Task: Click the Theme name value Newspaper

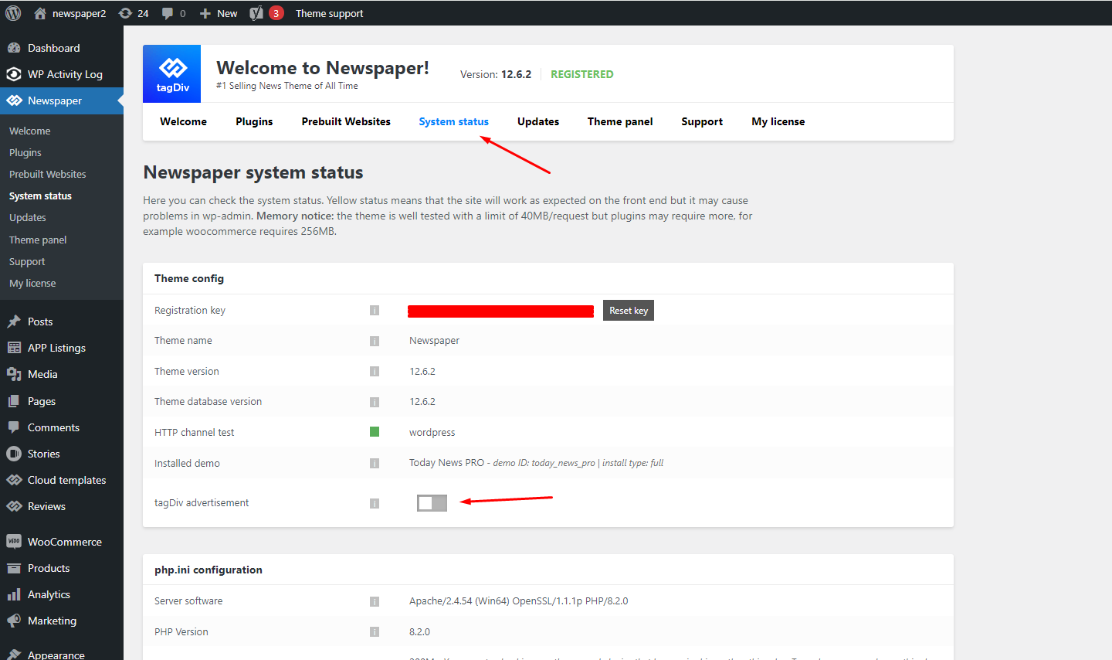Action: (434, 340)
